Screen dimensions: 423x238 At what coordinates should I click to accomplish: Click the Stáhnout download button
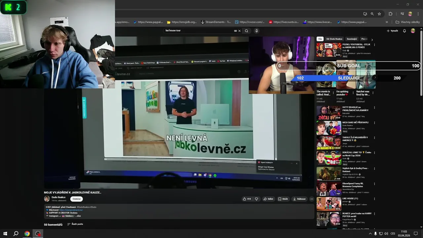[x=299, y=199]
